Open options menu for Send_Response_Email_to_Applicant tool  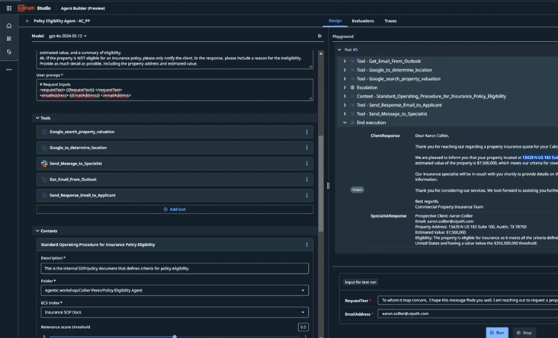306,196
